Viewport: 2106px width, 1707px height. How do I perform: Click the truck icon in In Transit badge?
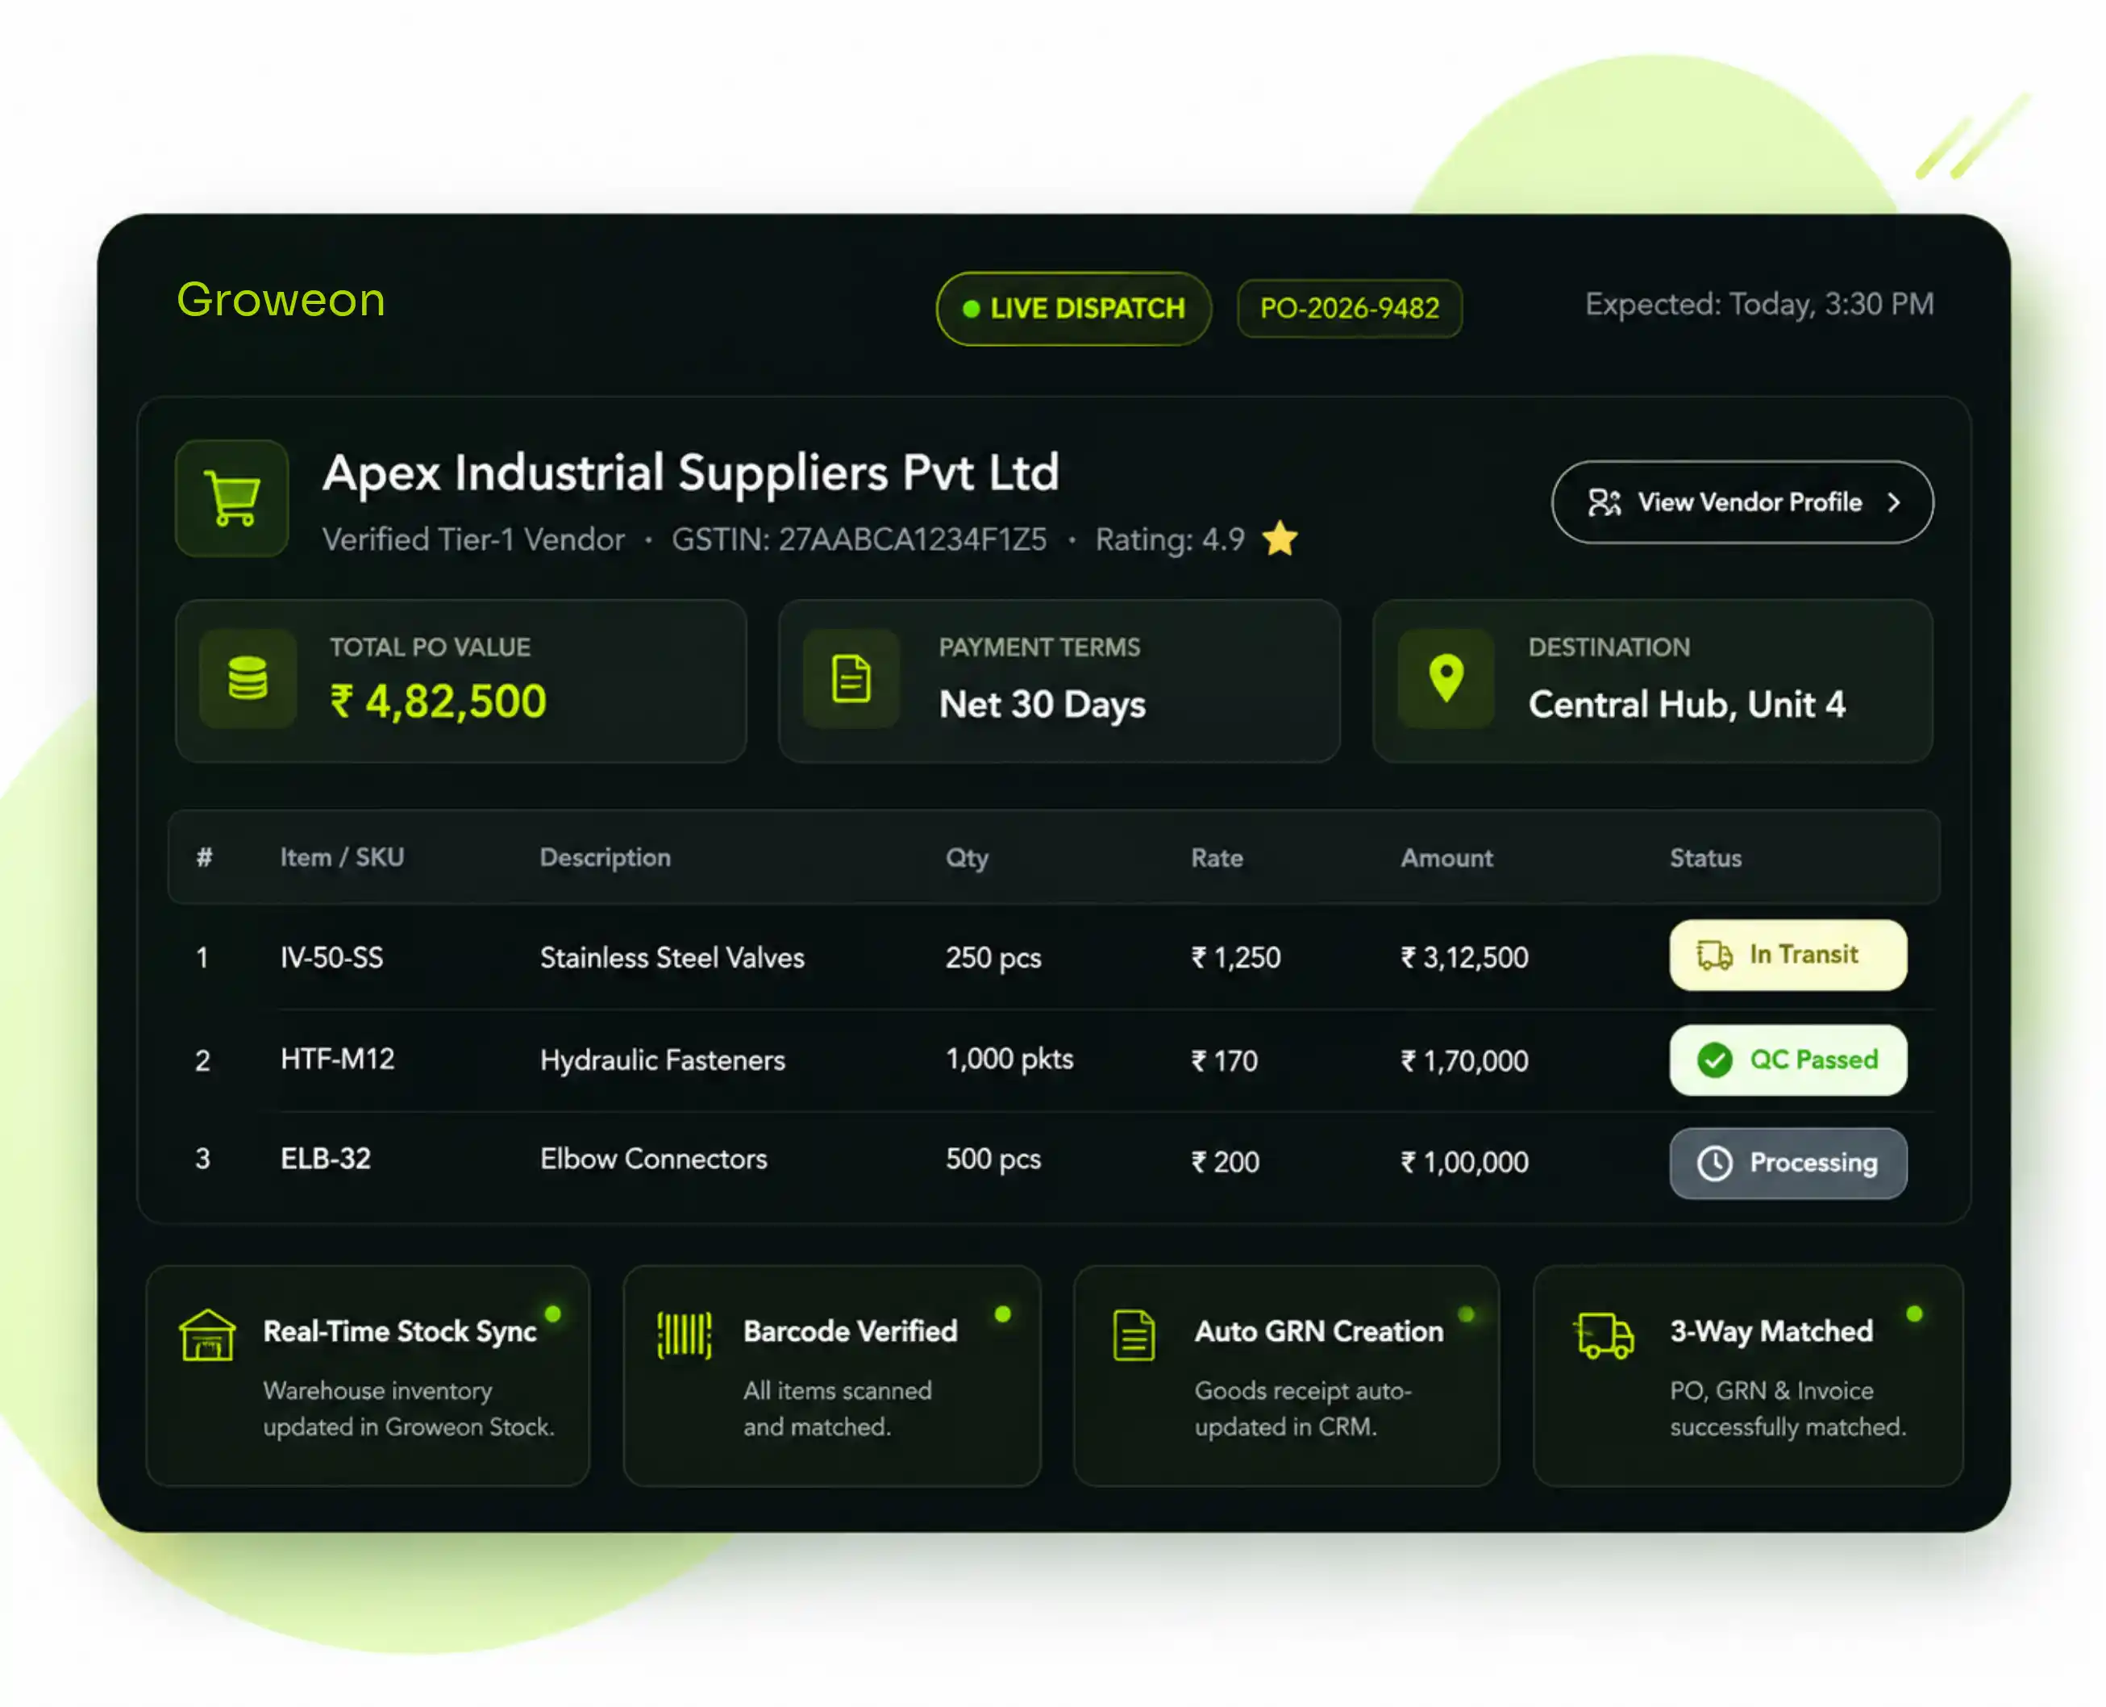(x=1715, y=955)
